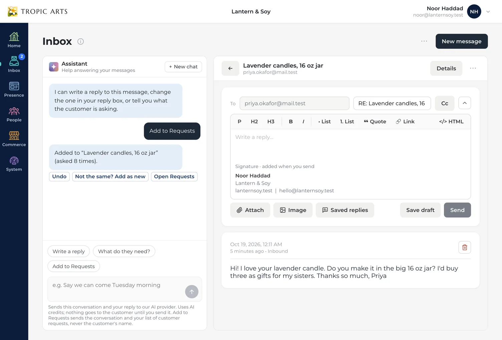Screen dimensions: 502x340
Task: Apply H2 heading format
Action: pyautogui.click(x=254, y=122)
